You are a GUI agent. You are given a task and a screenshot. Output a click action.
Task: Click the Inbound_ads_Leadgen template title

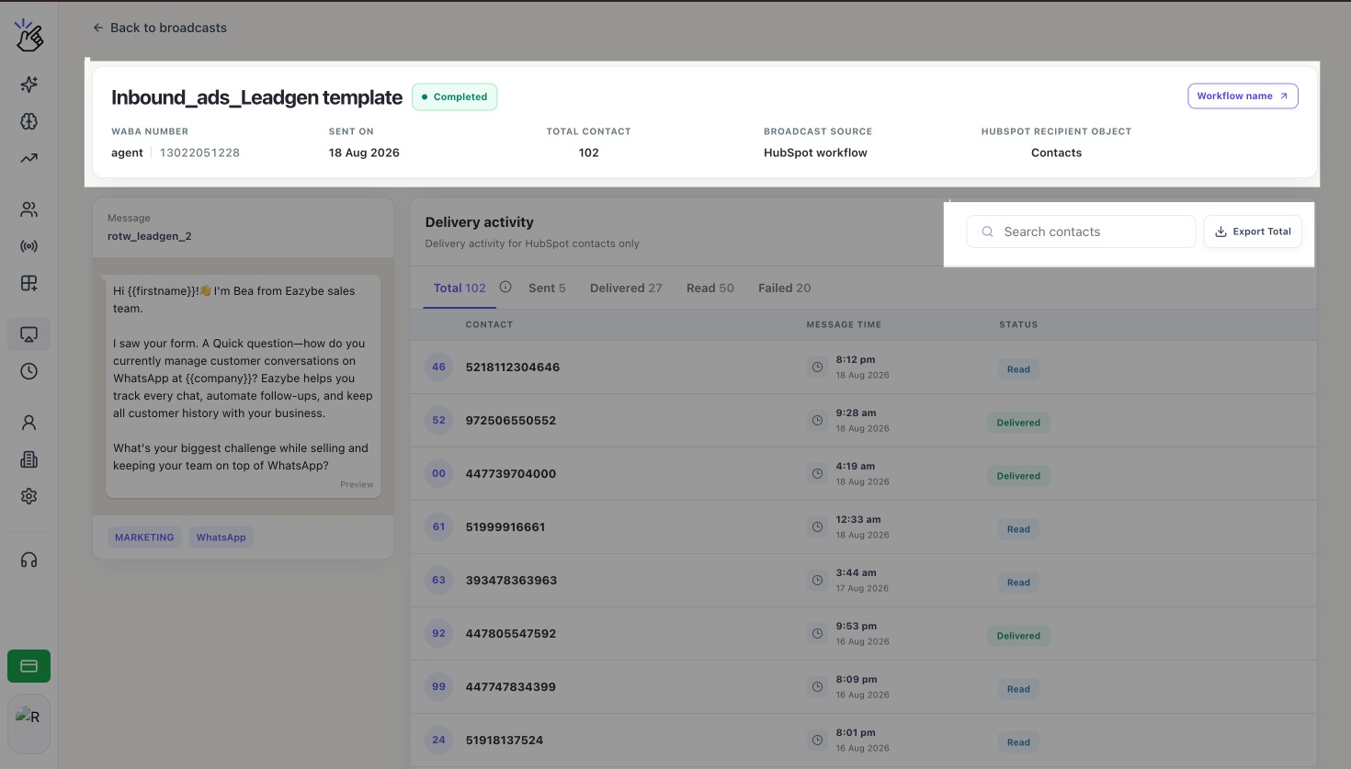click(x=256, y=97)
